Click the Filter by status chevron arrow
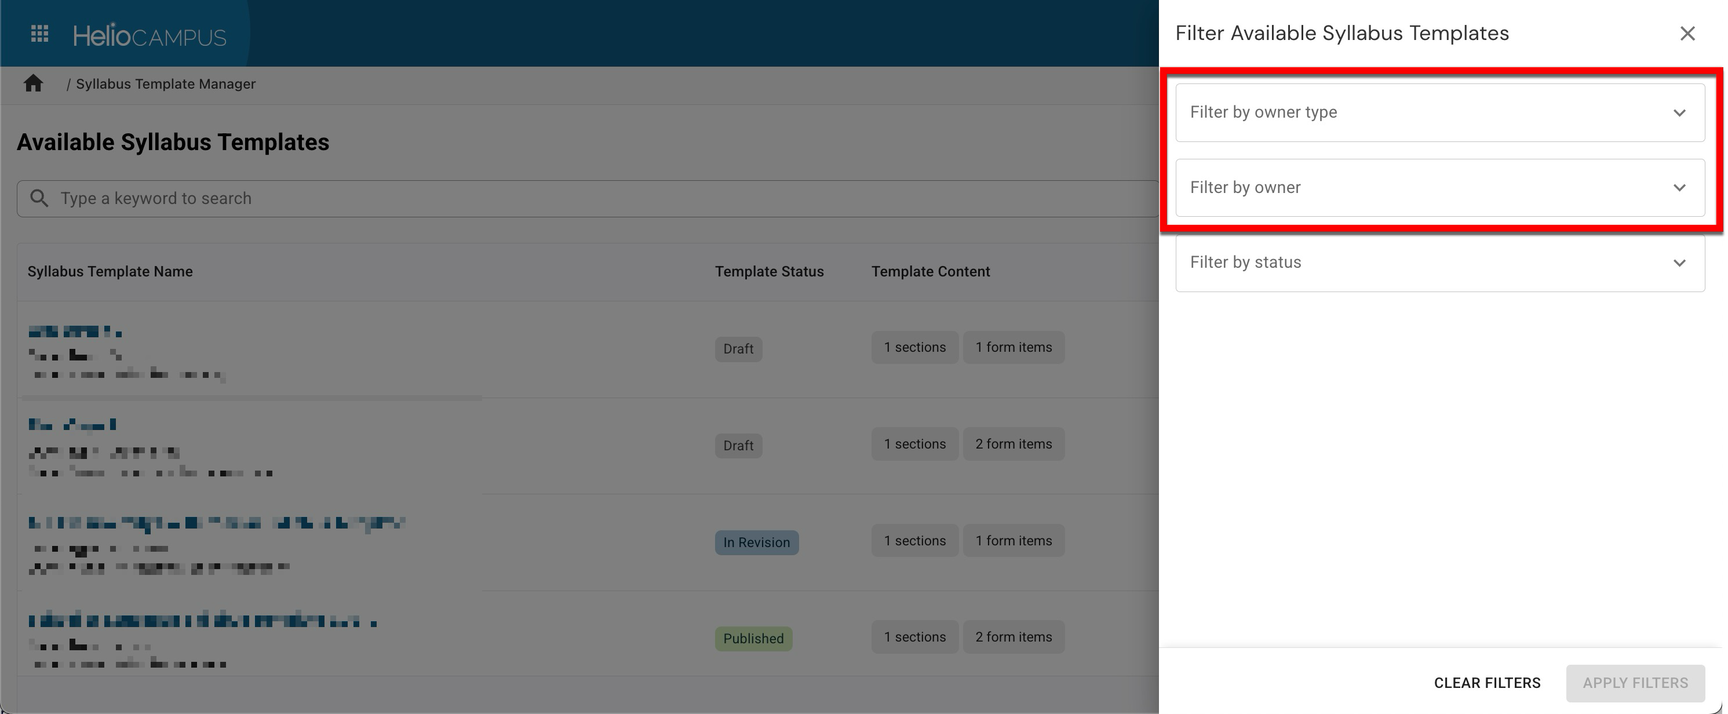1728x714 pixels. click(x=1679, y=263)
